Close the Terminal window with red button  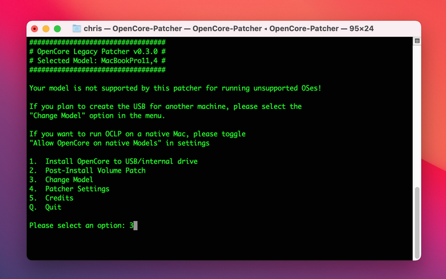(x=34, y=29)
